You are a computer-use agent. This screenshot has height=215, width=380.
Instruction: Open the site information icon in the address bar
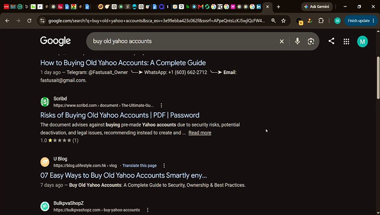[42, 21]
